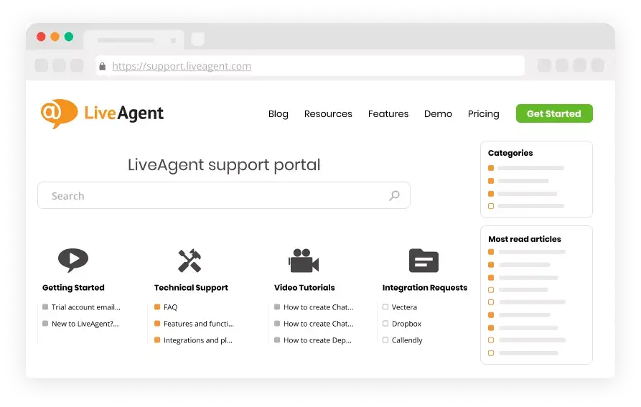Click the LiveAgent support portal title
Image resolution: width=641 pixels, height=407 pixels.
(x=224, y=165)
